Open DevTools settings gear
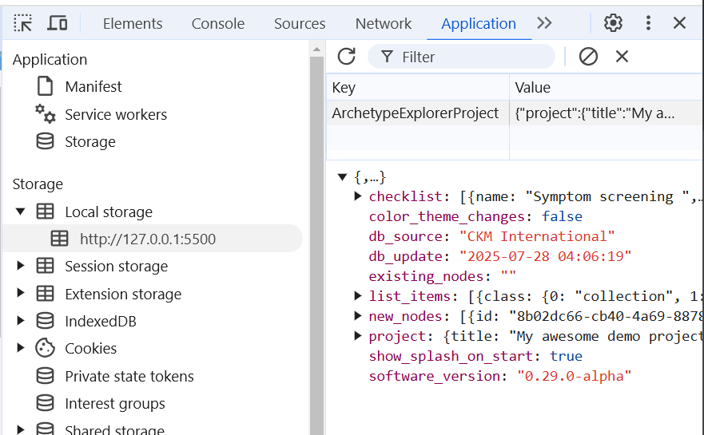The width and height of the screenshot is (704, 435). (x=613, y=23)
